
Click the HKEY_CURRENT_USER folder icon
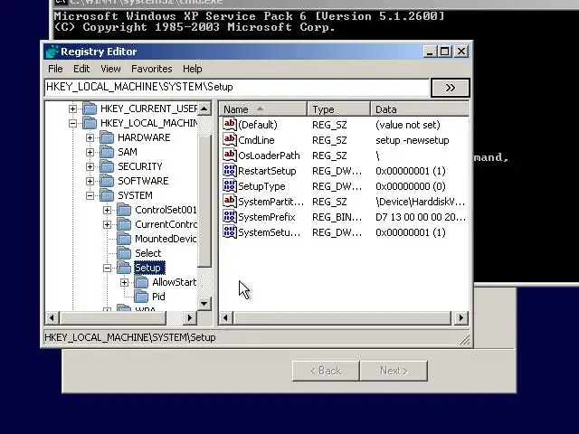90,108
